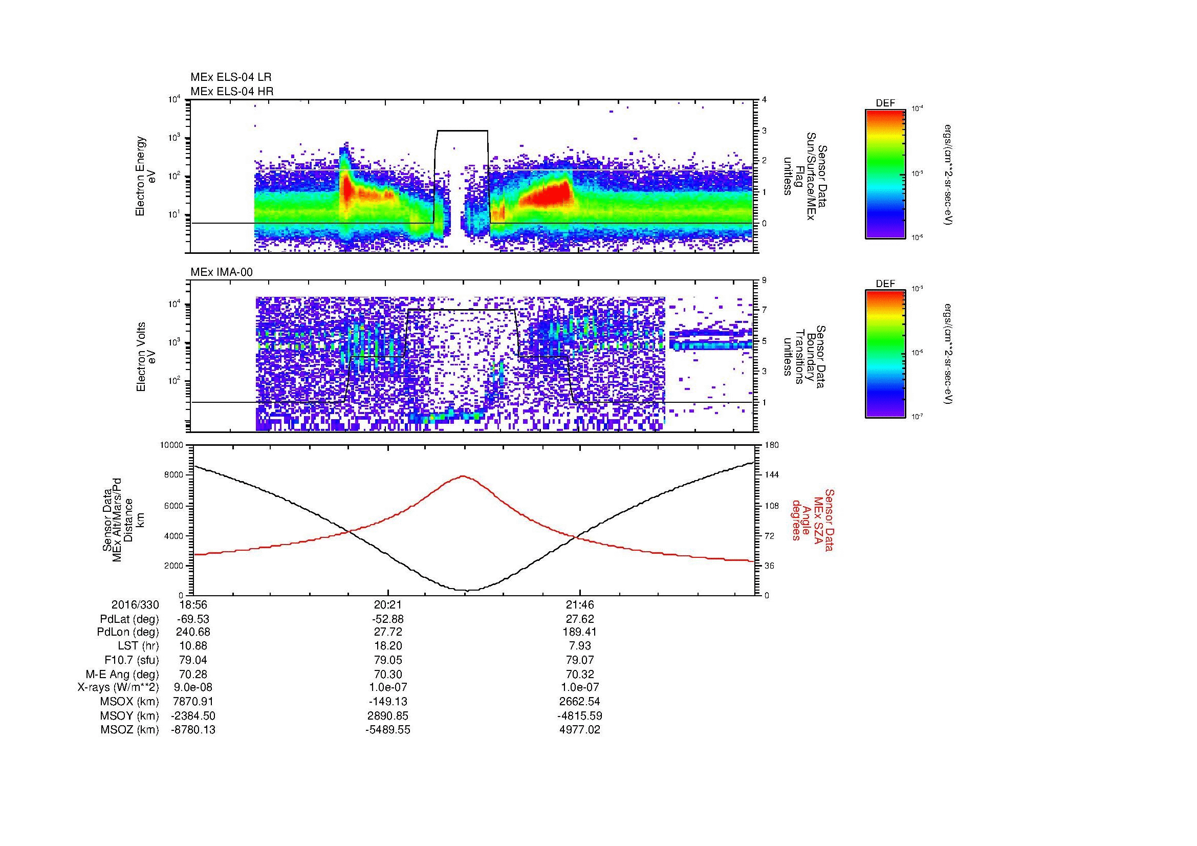Select the X-rays value under 20:21

(x=387, y=687)
